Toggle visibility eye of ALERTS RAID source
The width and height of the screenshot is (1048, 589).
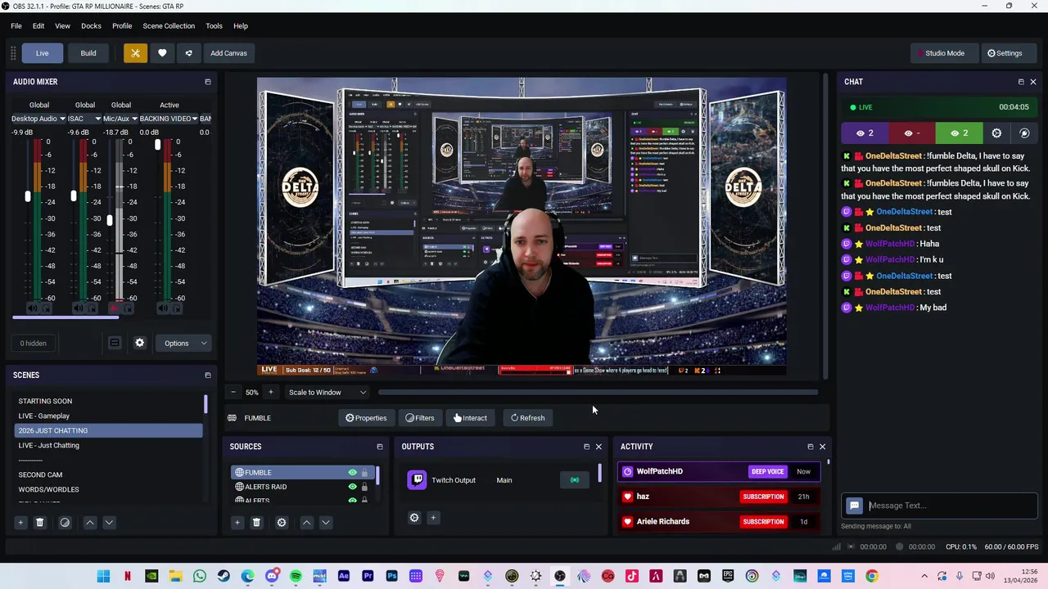(x=352, y=487)
